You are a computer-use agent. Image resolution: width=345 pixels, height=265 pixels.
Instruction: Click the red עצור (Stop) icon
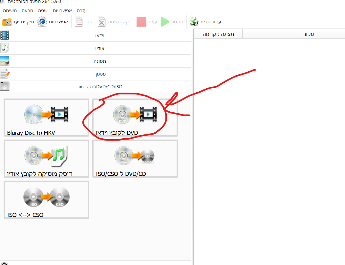coord(141,22)
